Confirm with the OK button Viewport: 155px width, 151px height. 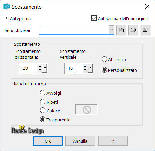coord(48,141)
